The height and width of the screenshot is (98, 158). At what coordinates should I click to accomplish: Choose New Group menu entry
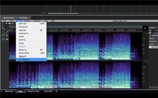coord(31,27)
